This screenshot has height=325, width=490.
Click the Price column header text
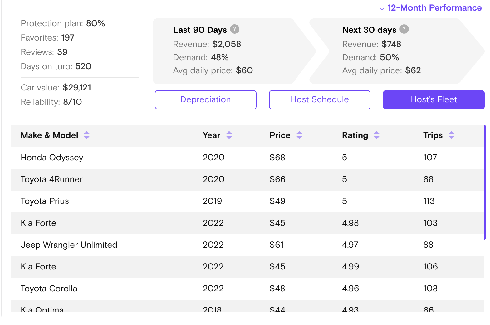280,135
